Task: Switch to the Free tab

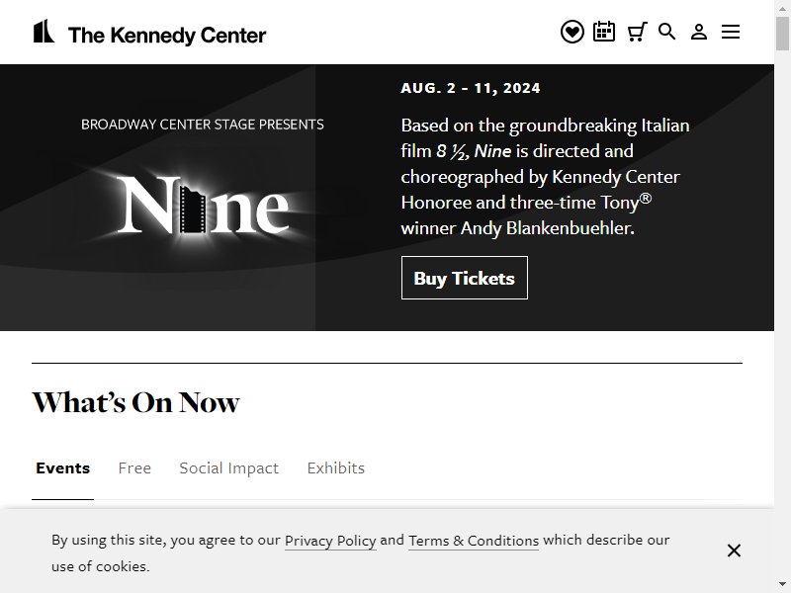Action: pyautogui.click(x=134, y=467)
